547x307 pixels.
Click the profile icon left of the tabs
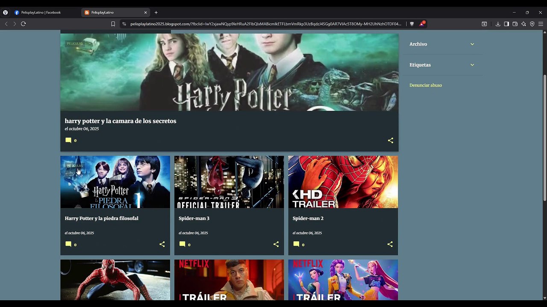(x=6, y=12)
